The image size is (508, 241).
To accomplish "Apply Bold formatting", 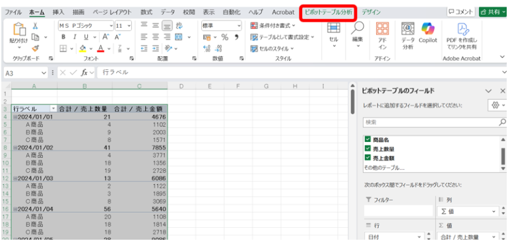I will [64, 37].
